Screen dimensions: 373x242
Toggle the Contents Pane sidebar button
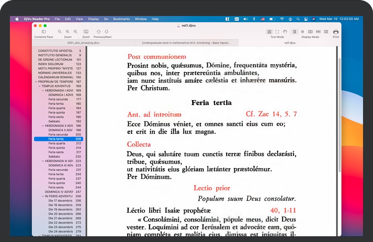point(44,32)
